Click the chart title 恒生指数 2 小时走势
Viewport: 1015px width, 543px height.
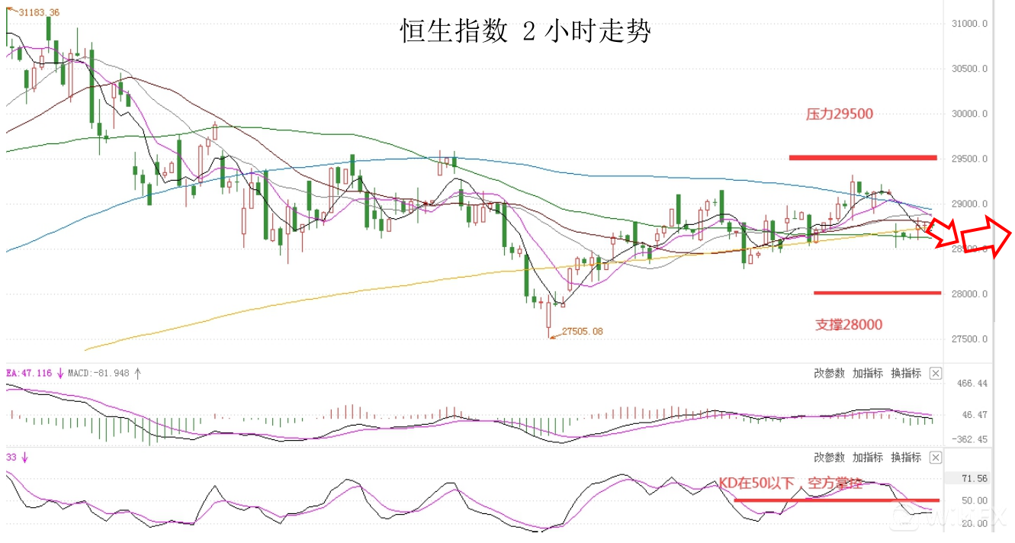point(525,31)
